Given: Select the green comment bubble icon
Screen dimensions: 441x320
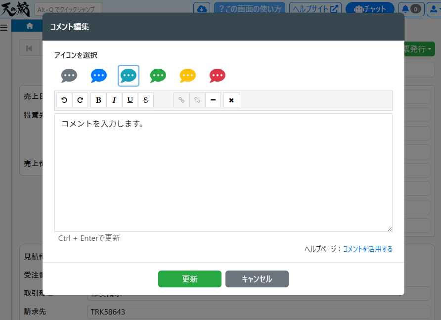Looking at the screenshot, I should (x=158, y=76).
